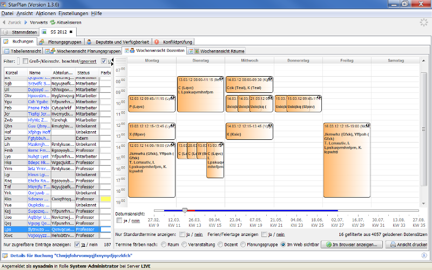Click the Montag column header
Viewport: 432px width, 270px height.
[x=152, y=60]
